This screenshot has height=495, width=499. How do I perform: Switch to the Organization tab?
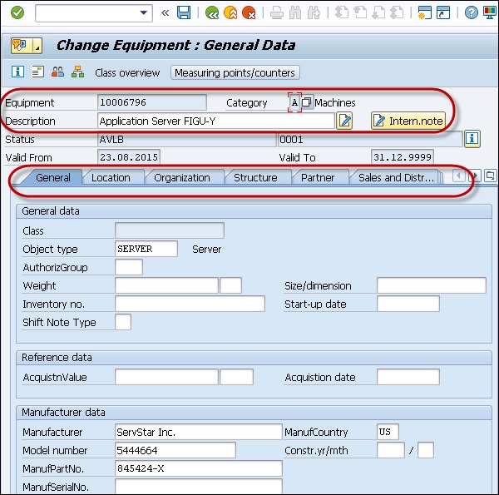[x=182, y=178]
